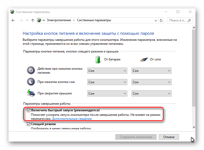
Task: Click the magnifier search icon
Action: click(x=189, y=20)
